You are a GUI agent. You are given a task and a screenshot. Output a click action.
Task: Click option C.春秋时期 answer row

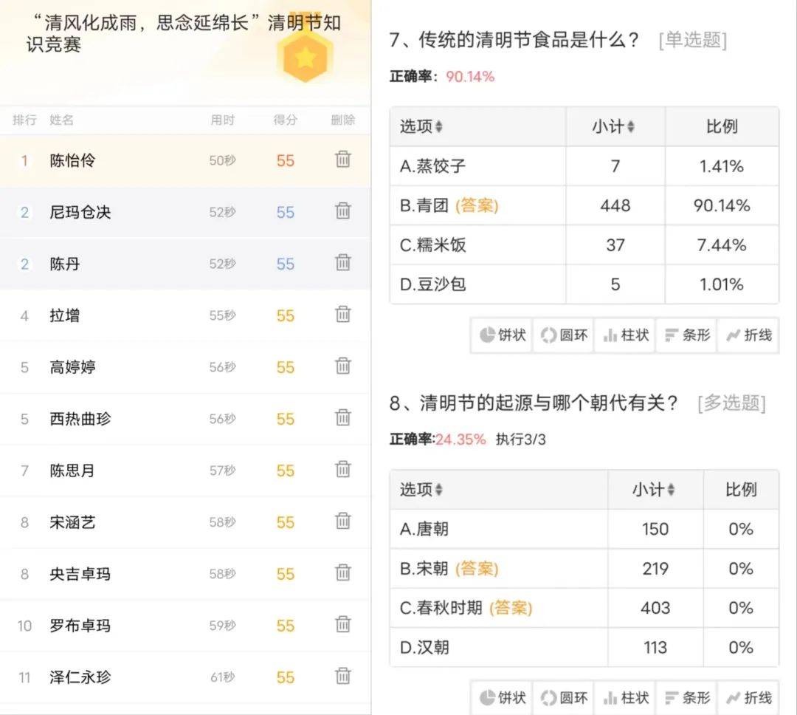[x=584, y=608]
